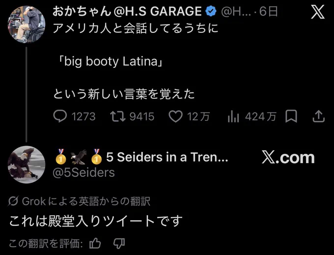334x255 pixels.
Task: Click the @5Seiders handle
Action: (x=83, y=172)
